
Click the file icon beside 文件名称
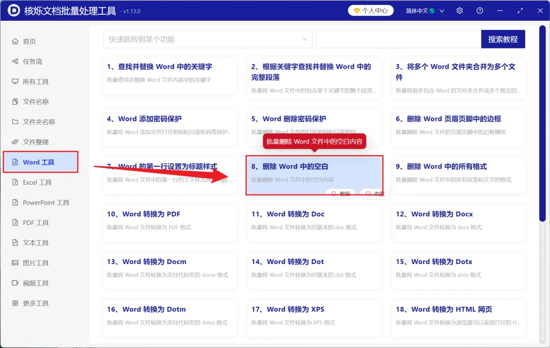(x=15, y=102)
